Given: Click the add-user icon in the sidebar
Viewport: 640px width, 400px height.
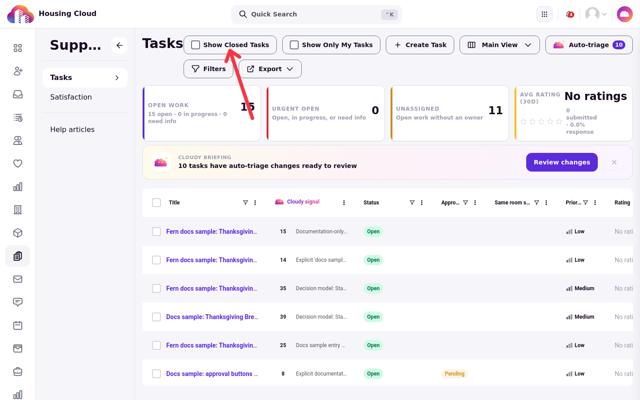Looking at the screenshot, I should tap(18, 71).
